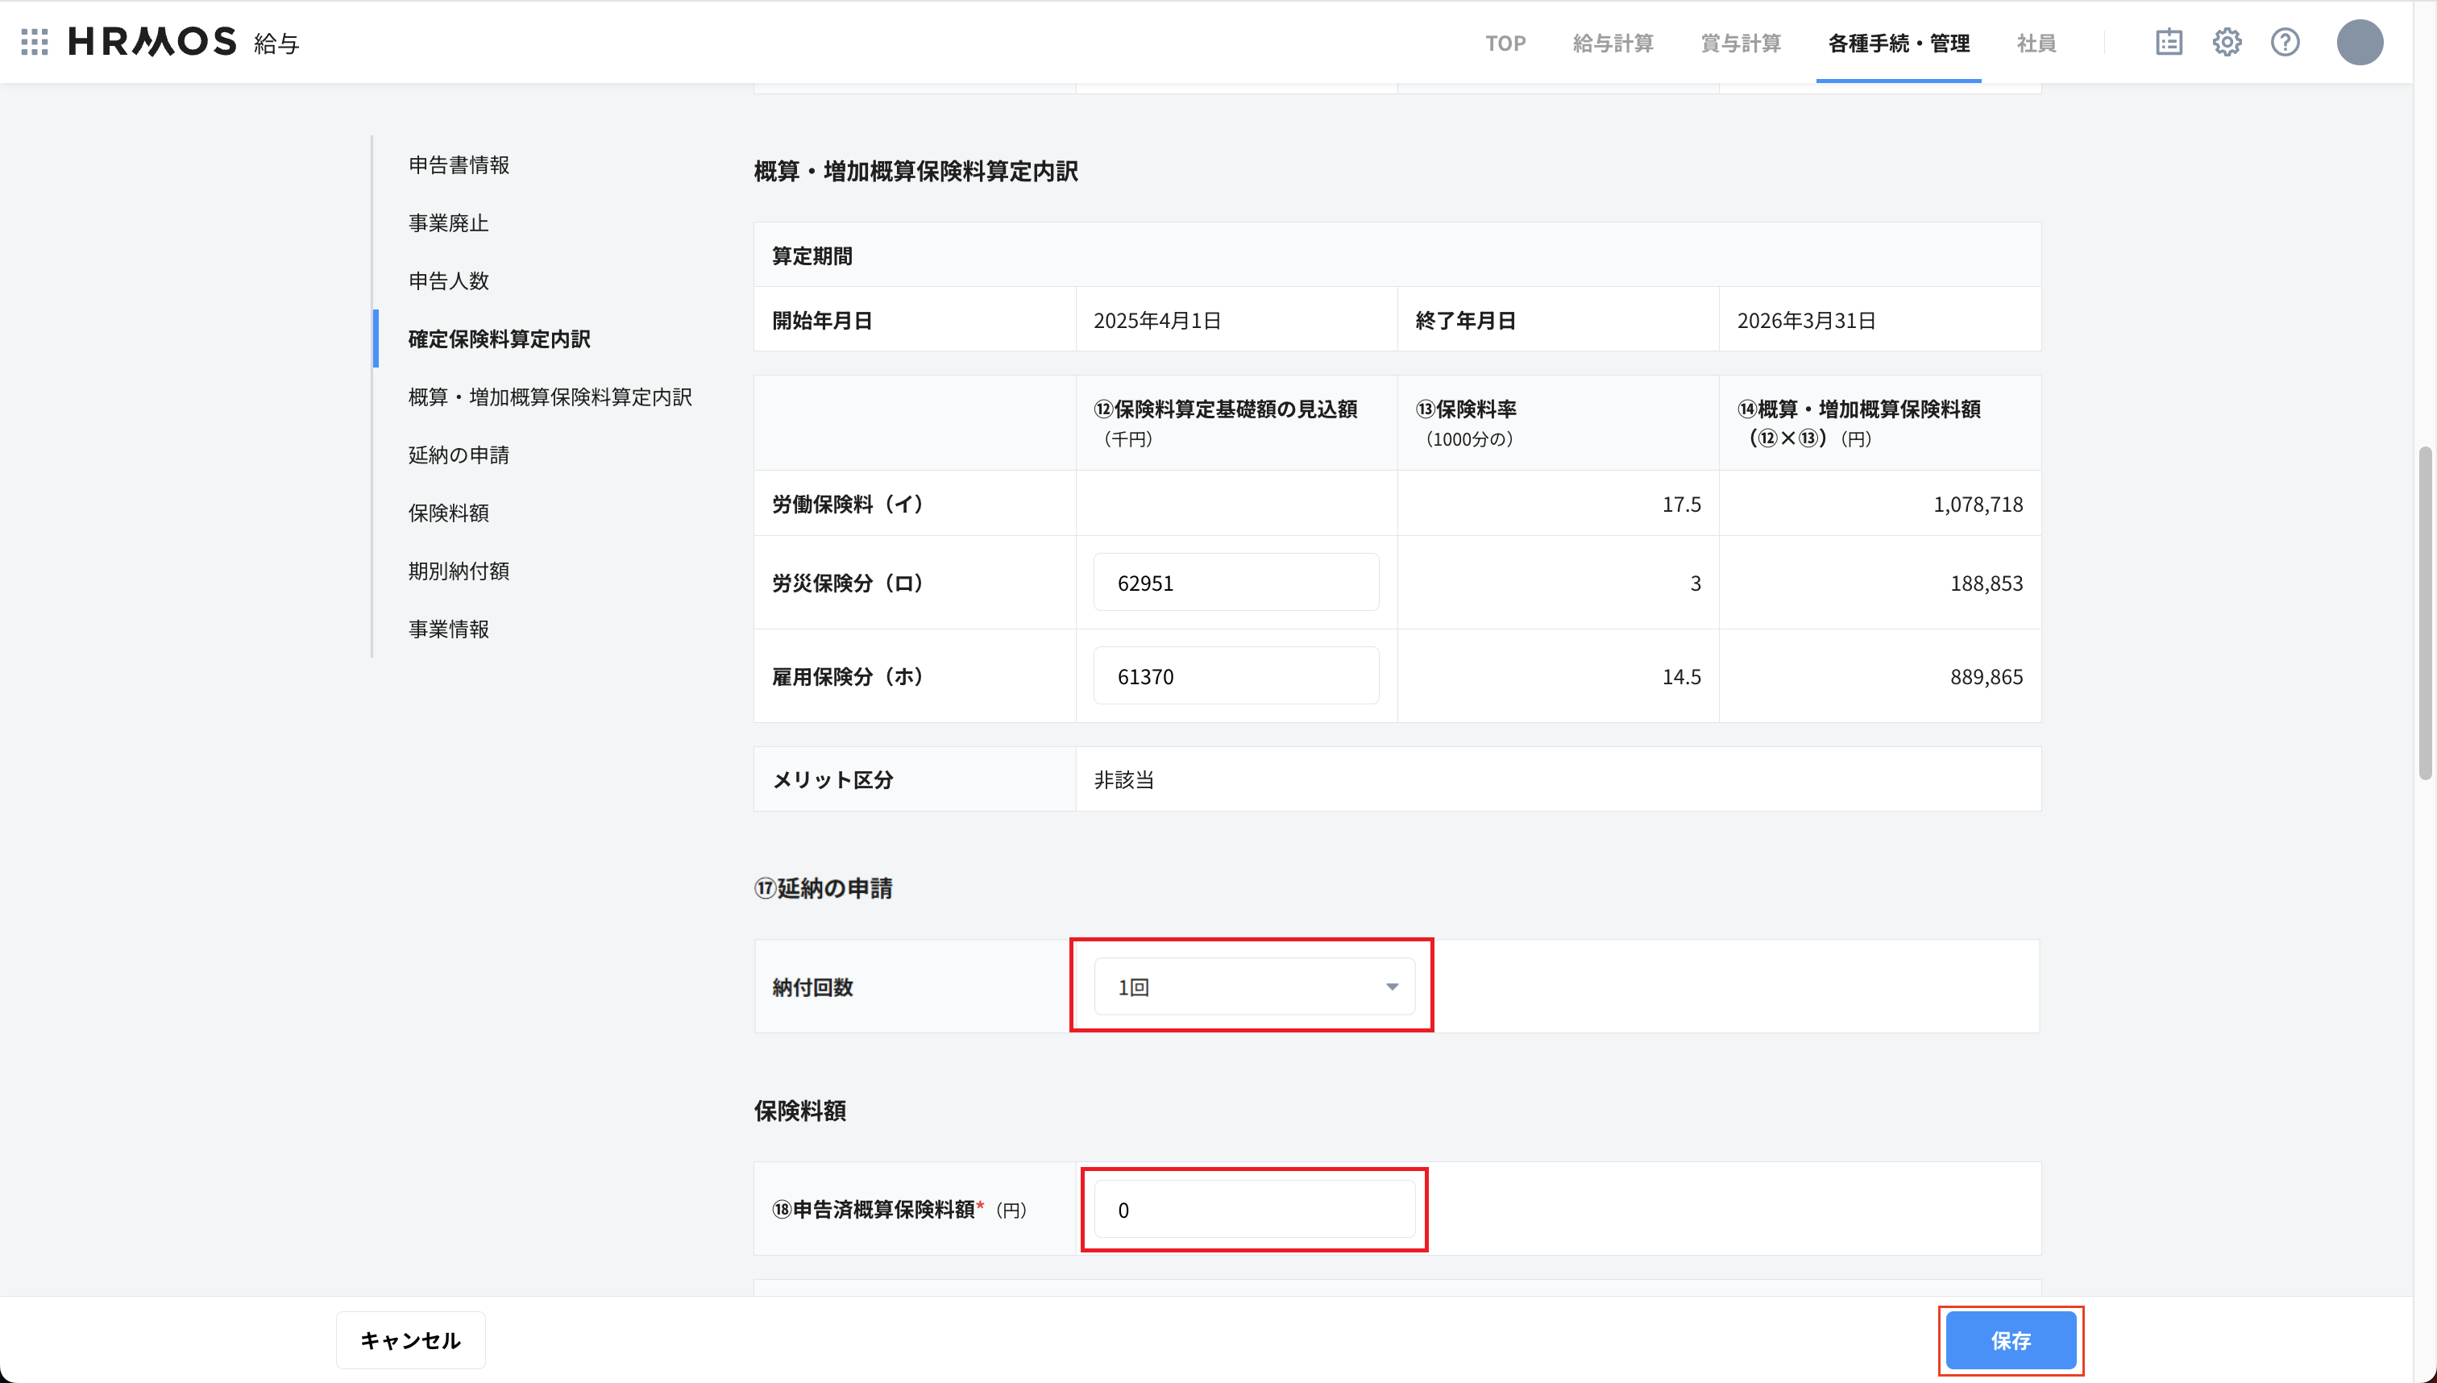Go to the TOP tab
2437x1383 pixels.
[1505, 44]
